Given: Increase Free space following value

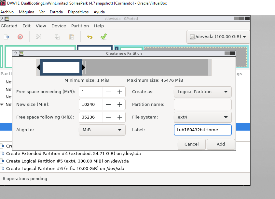Looking at the screenshot, I should point(120,117).
